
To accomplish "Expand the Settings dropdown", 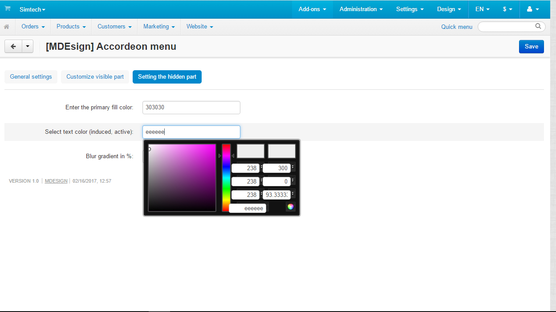I will pos(410,9).
